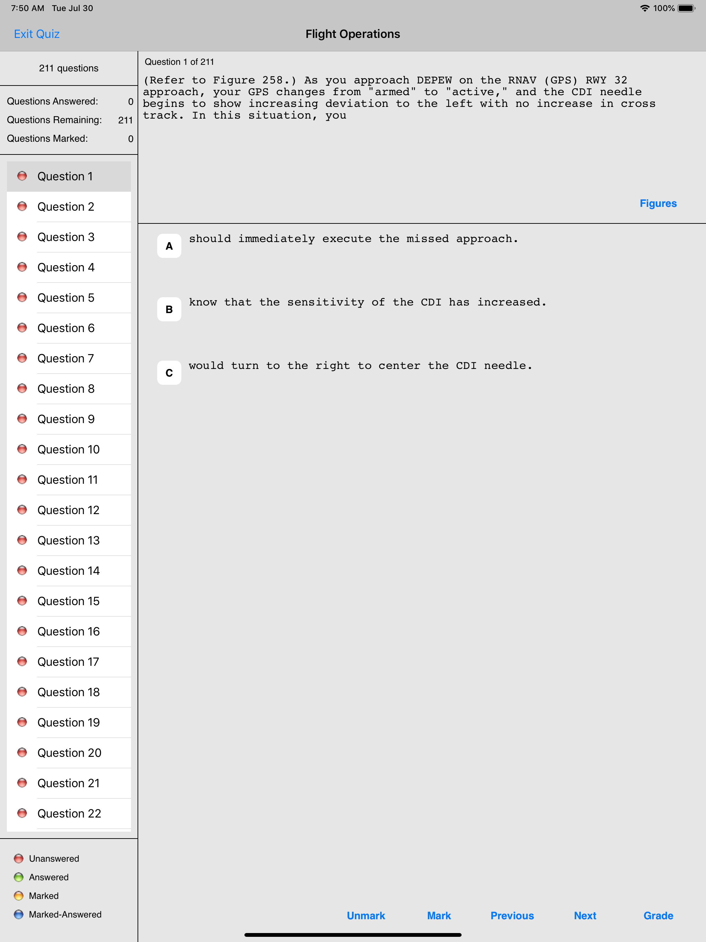This screenshot has width=706, height=942.
Task: Open Question 1 in sidebar
Action: [69, 176]
